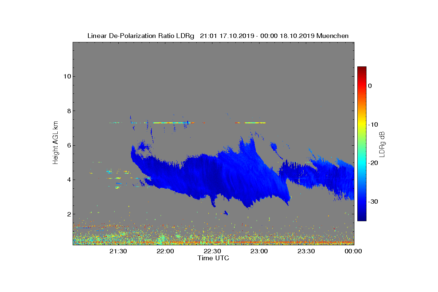
Task: Click the colorbar value 0
Action: 370,86
